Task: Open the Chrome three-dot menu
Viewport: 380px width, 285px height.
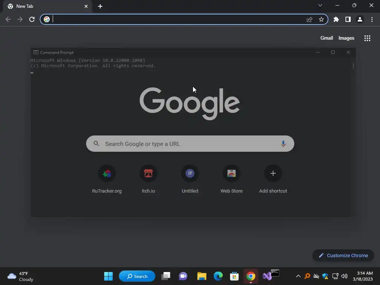Action: (372, 19)
